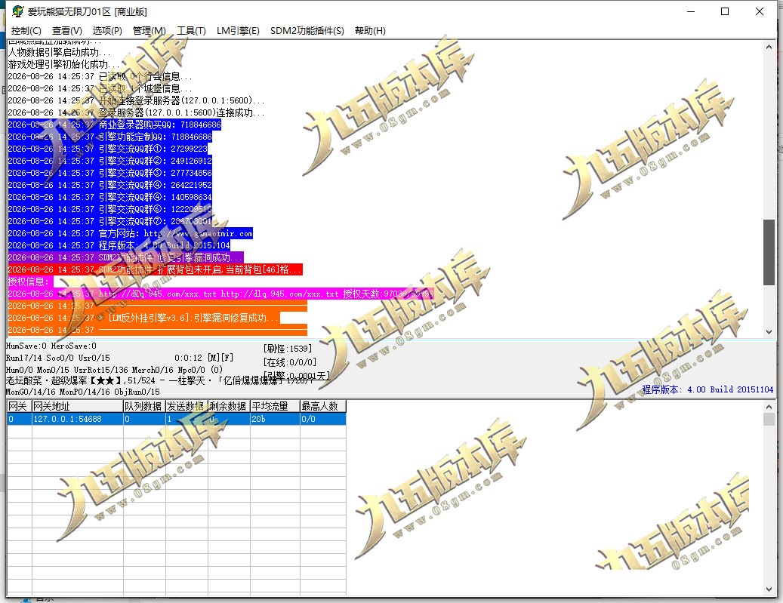Click the HumSave:0 HeroSave:0 status line

(x=51, y=346)
